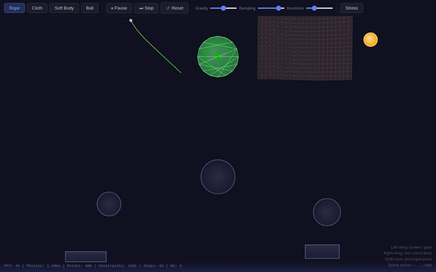Click the 'Space: pause' hint text
436x272 pixels.
click(x=399, y=265)
